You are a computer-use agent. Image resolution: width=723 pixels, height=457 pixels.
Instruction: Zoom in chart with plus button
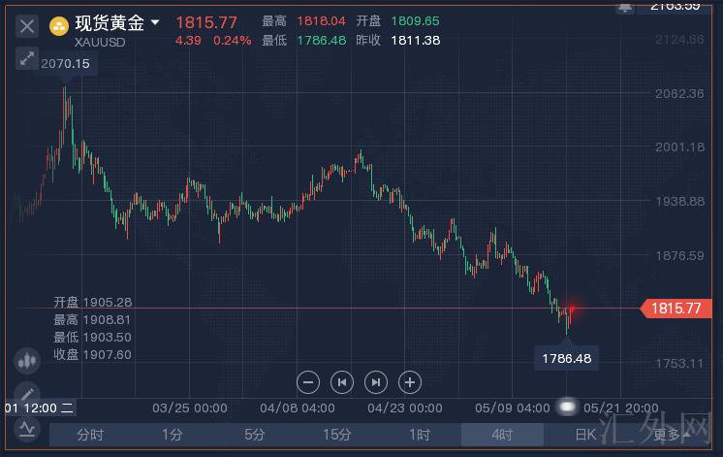pos(410,381)
